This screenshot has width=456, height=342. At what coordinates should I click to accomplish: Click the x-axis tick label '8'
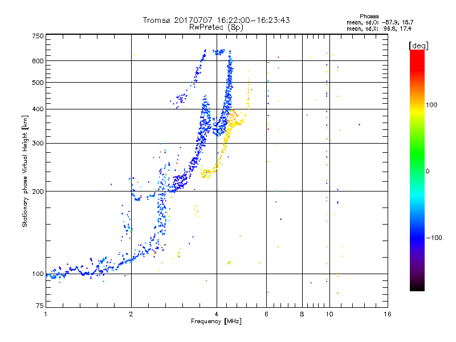click(x=302, y=314)
